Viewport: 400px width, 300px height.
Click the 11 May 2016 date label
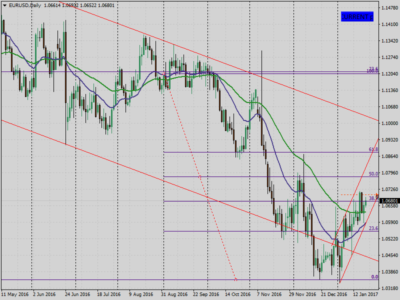click(x=15, y=294)
